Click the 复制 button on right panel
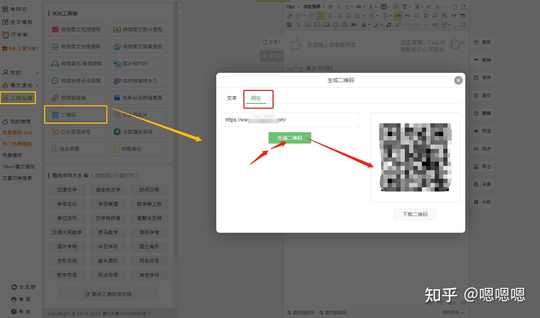540x318 pixels. pyautogui.click(x=482, y=42)
